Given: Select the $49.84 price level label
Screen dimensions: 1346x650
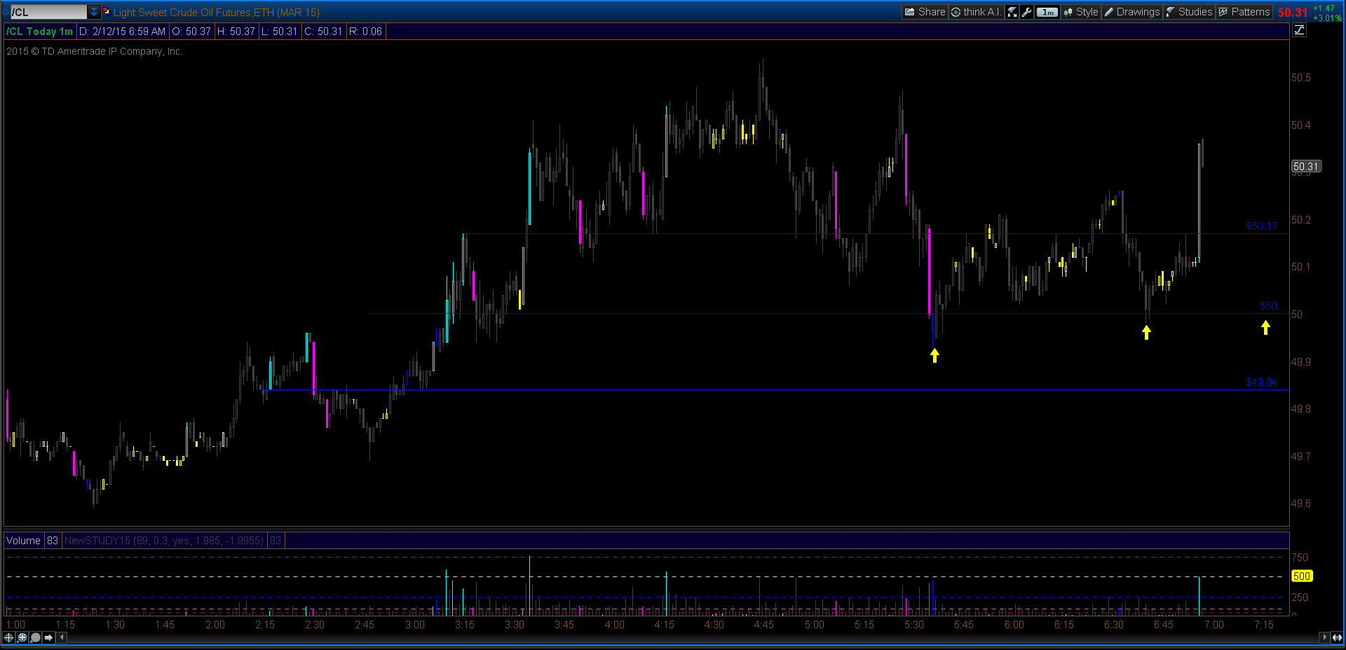Looking at the screenshot, I should pyautogui.click(x=1261, y=382).
